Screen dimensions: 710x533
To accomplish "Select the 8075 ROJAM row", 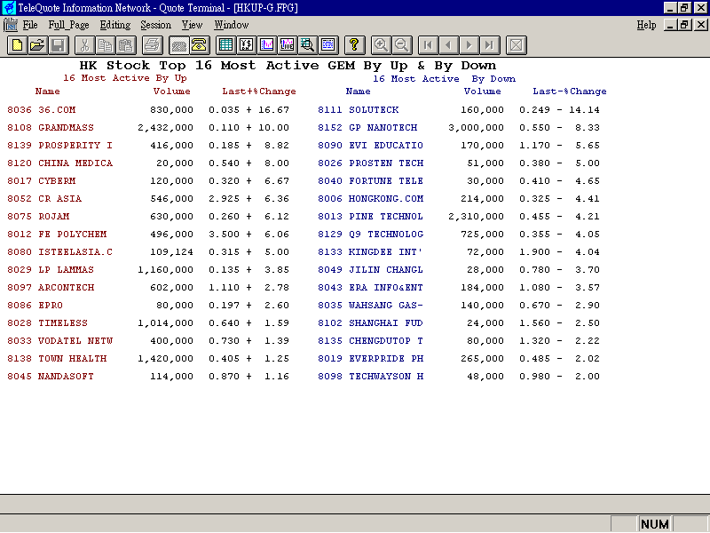I will [x=148, y=216].
